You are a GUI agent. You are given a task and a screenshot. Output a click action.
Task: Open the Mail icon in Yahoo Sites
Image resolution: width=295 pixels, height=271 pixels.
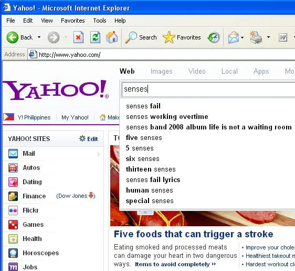click(x=13, y=154)
